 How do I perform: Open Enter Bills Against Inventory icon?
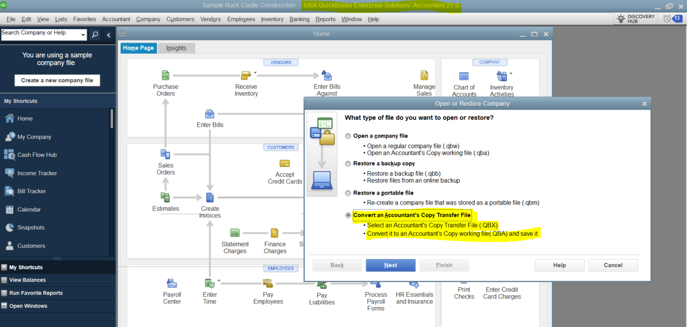(327, 76)
